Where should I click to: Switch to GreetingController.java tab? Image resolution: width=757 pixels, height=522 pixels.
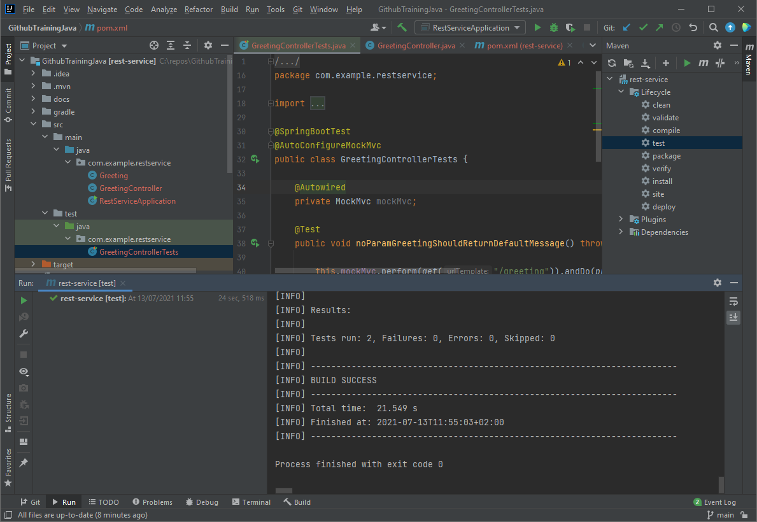(416, 46)
